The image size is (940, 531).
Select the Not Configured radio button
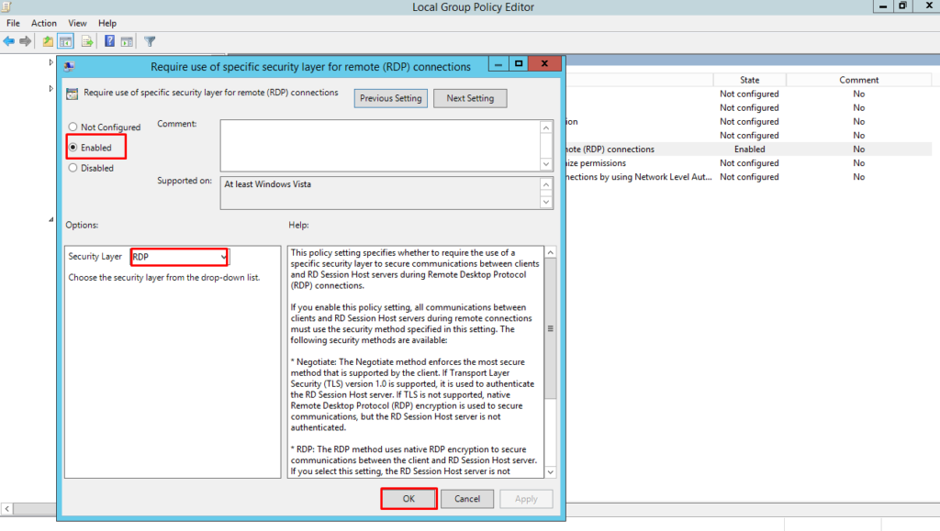tap(73, 127)
